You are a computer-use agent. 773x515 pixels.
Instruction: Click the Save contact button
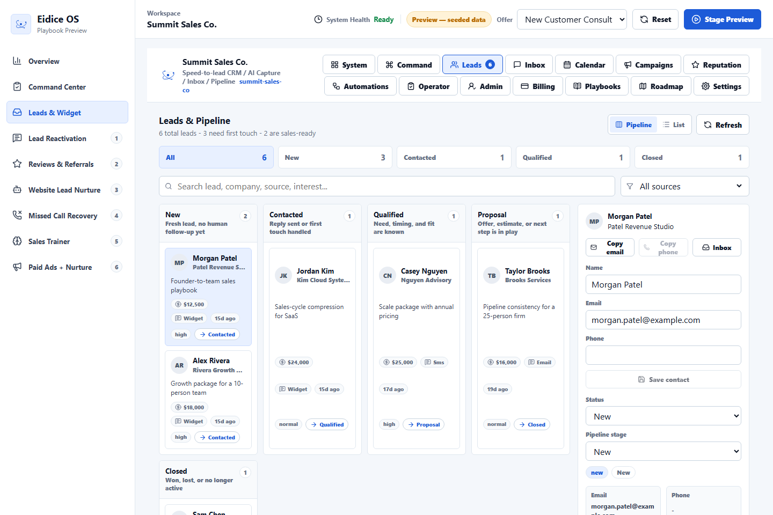(x=663, y=379)
